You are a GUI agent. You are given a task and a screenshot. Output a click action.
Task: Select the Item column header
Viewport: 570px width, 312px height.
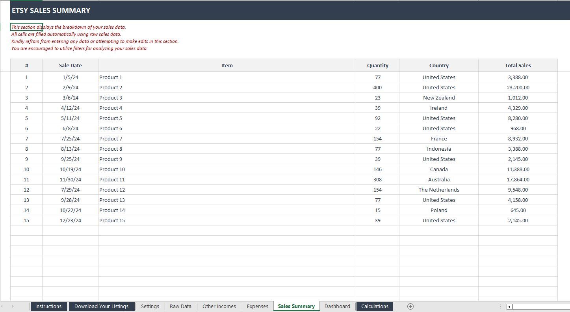click(227, 66)
